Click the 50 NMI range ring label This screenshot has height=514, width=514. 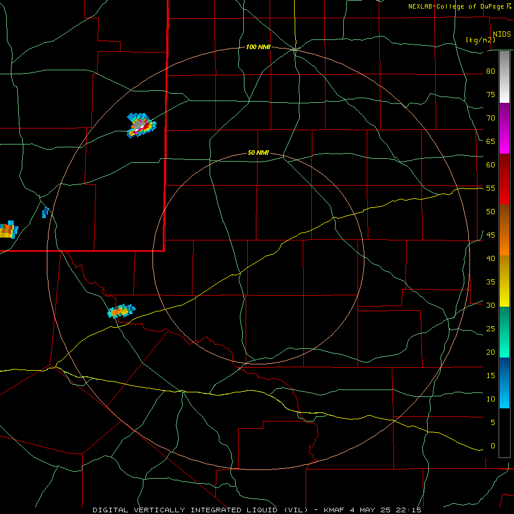[x=258, y=152]
